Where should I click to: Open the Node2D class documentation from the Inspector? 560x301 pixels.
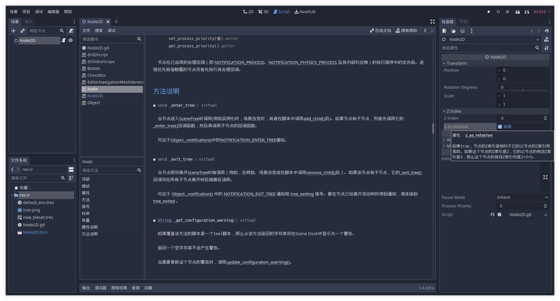point(546,39)
